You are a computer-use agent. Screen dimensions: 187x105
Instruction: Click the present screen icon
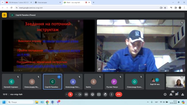coord(99,94)
